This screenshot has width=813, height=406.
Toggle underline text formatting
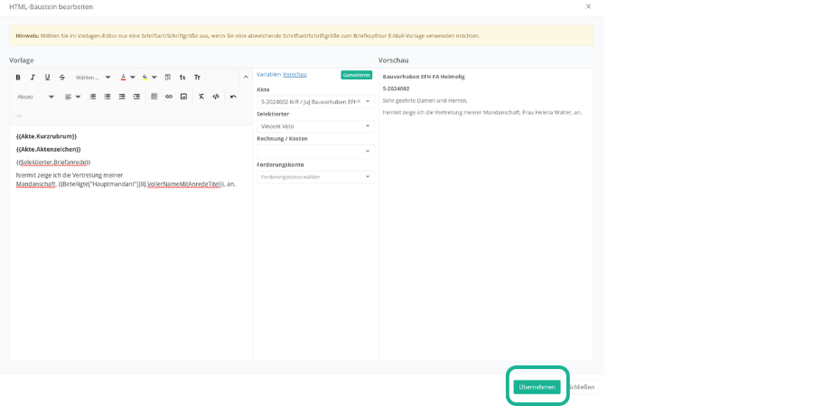coord(47,78)
